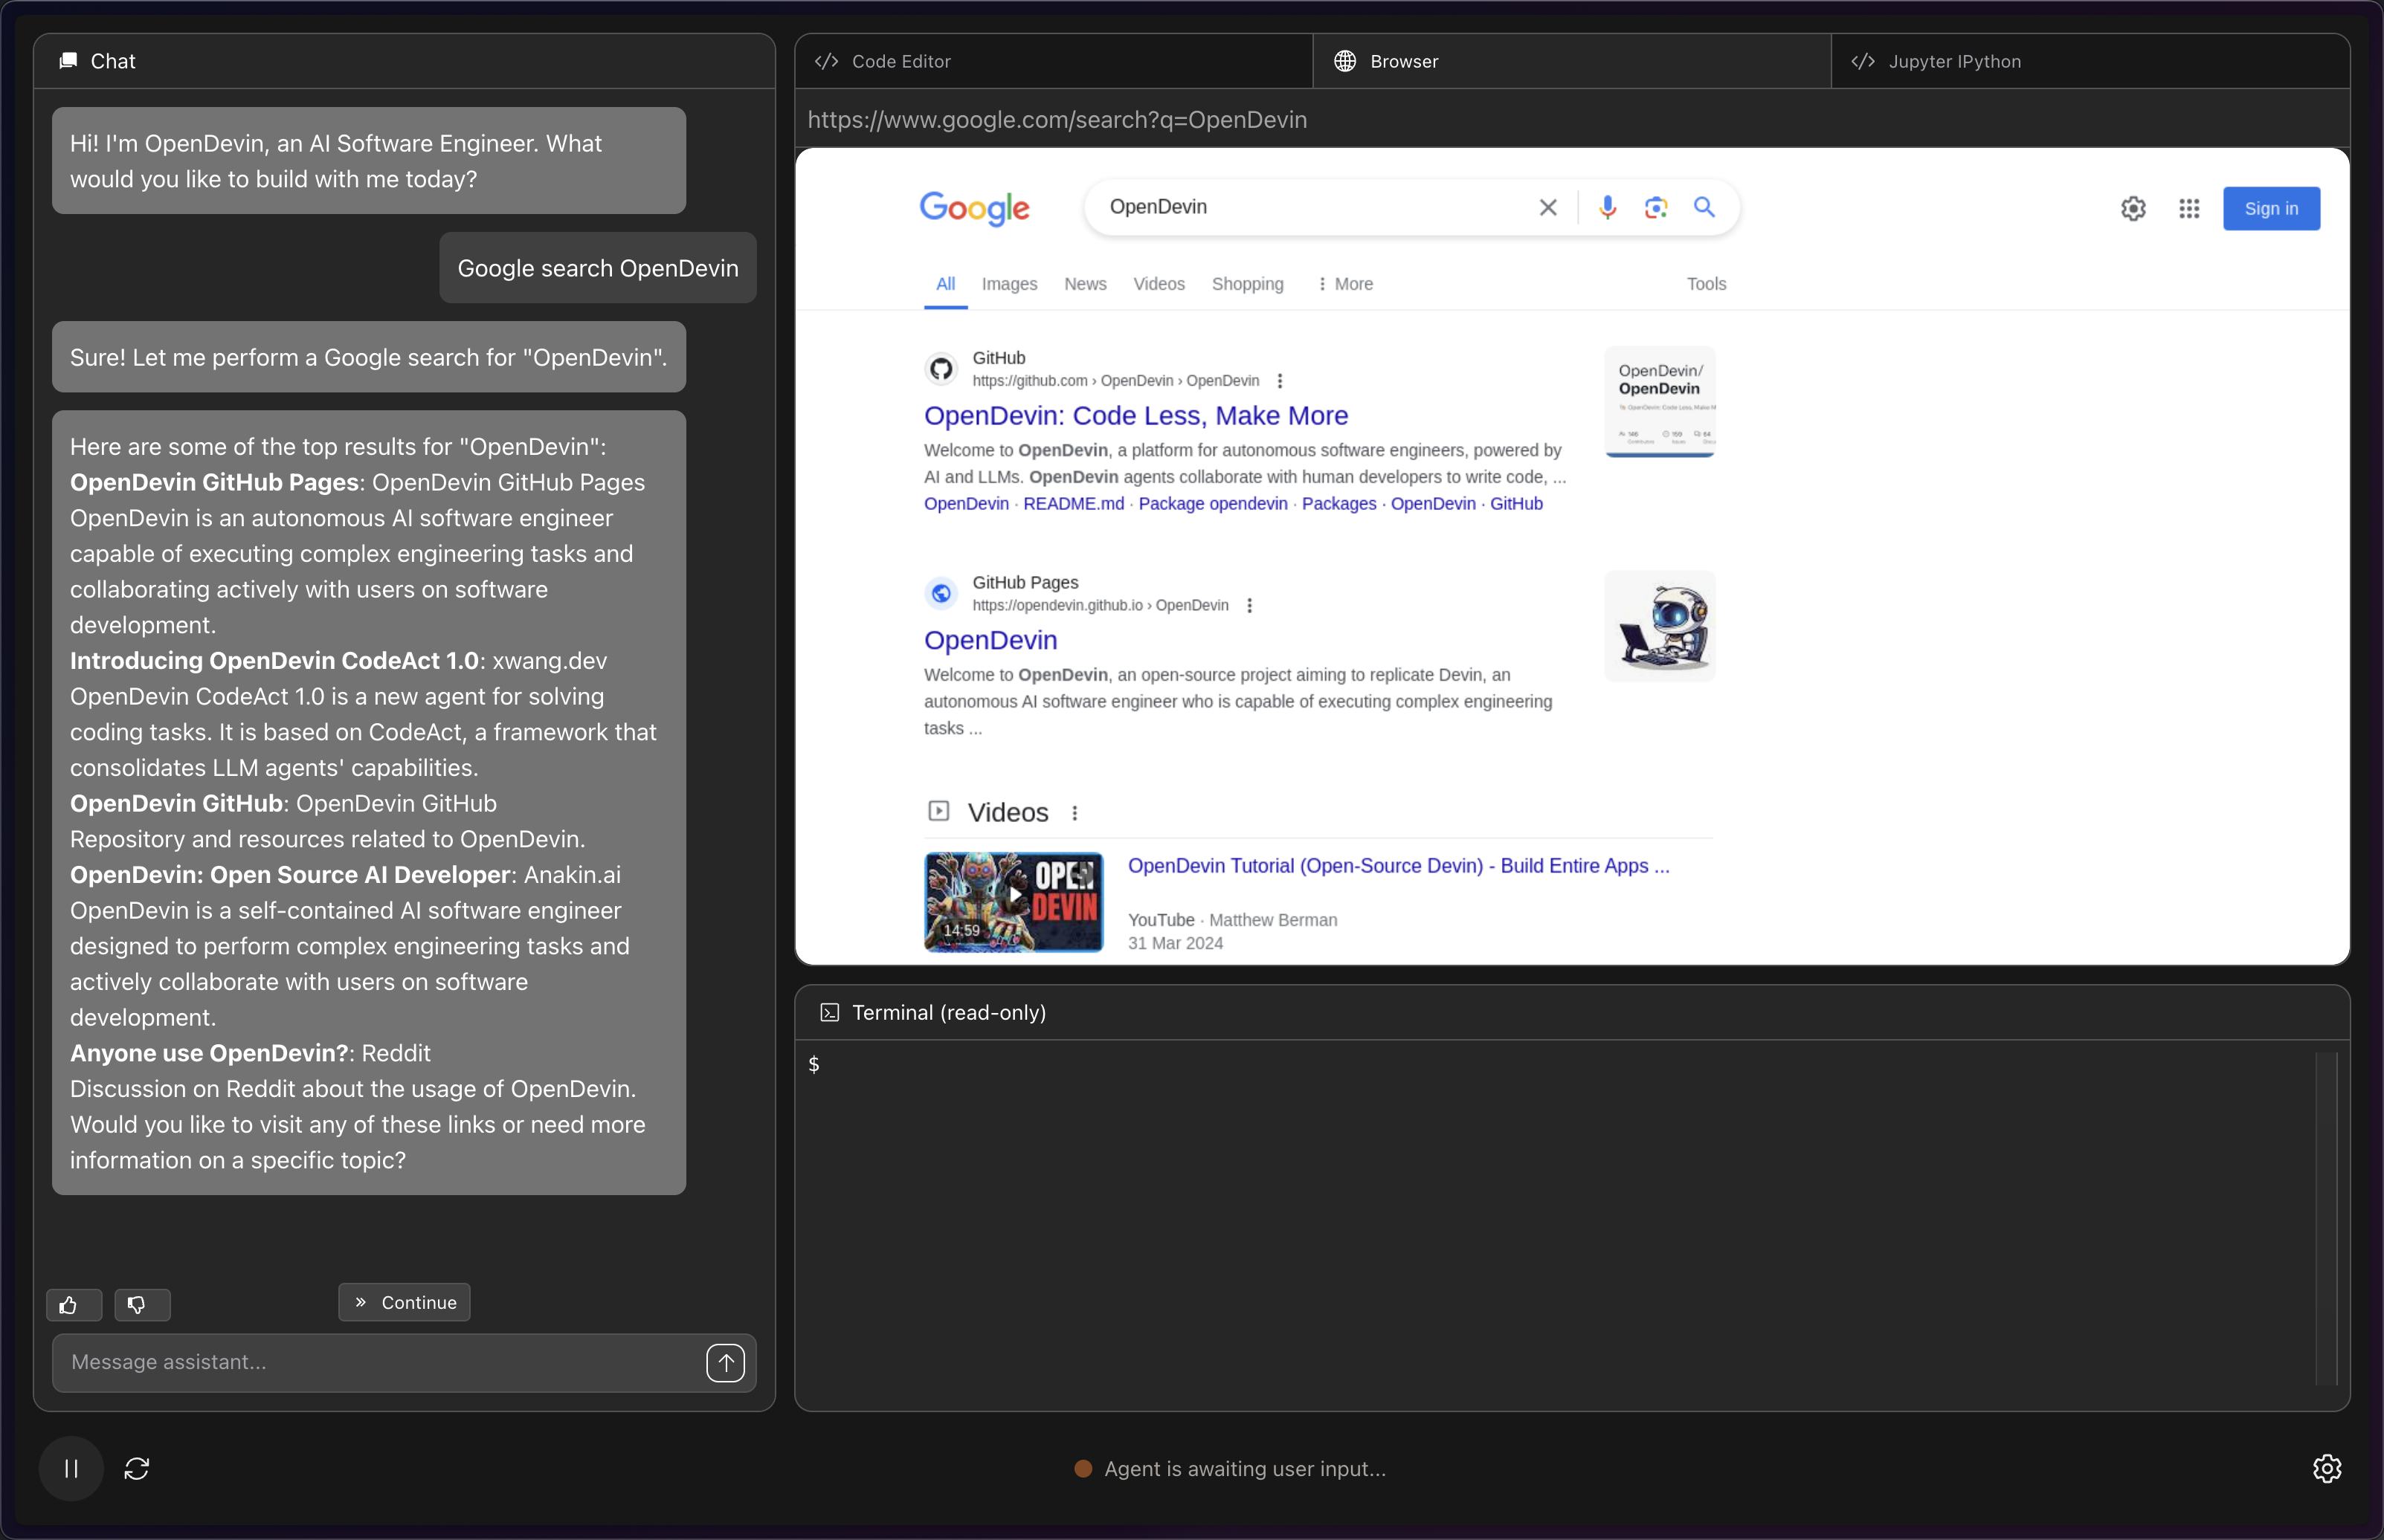The image size is (2384, 1540).
Task: Open options menu for GitHub result
Action: pyautogui.click(x=1280, y=381)
